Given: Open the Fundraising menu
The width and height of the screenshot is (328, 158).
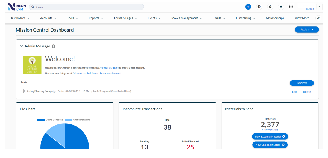Looking at the screenshot, I should click(x=246, y=18).
